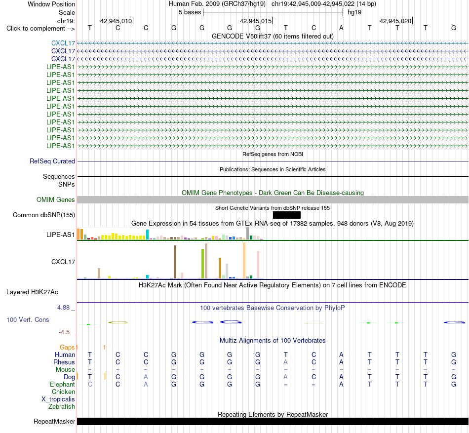Select the lone 'A' base in complement row

pos(341,28)
